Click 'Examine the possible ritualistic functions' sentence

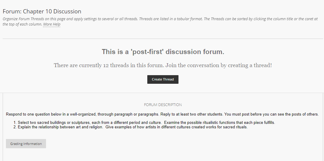tap(219, 123)
